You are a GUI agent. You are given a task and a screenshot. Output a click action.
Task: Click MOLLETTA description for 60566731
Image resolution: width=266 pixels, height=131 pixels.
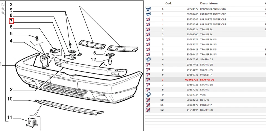point(206,75)
